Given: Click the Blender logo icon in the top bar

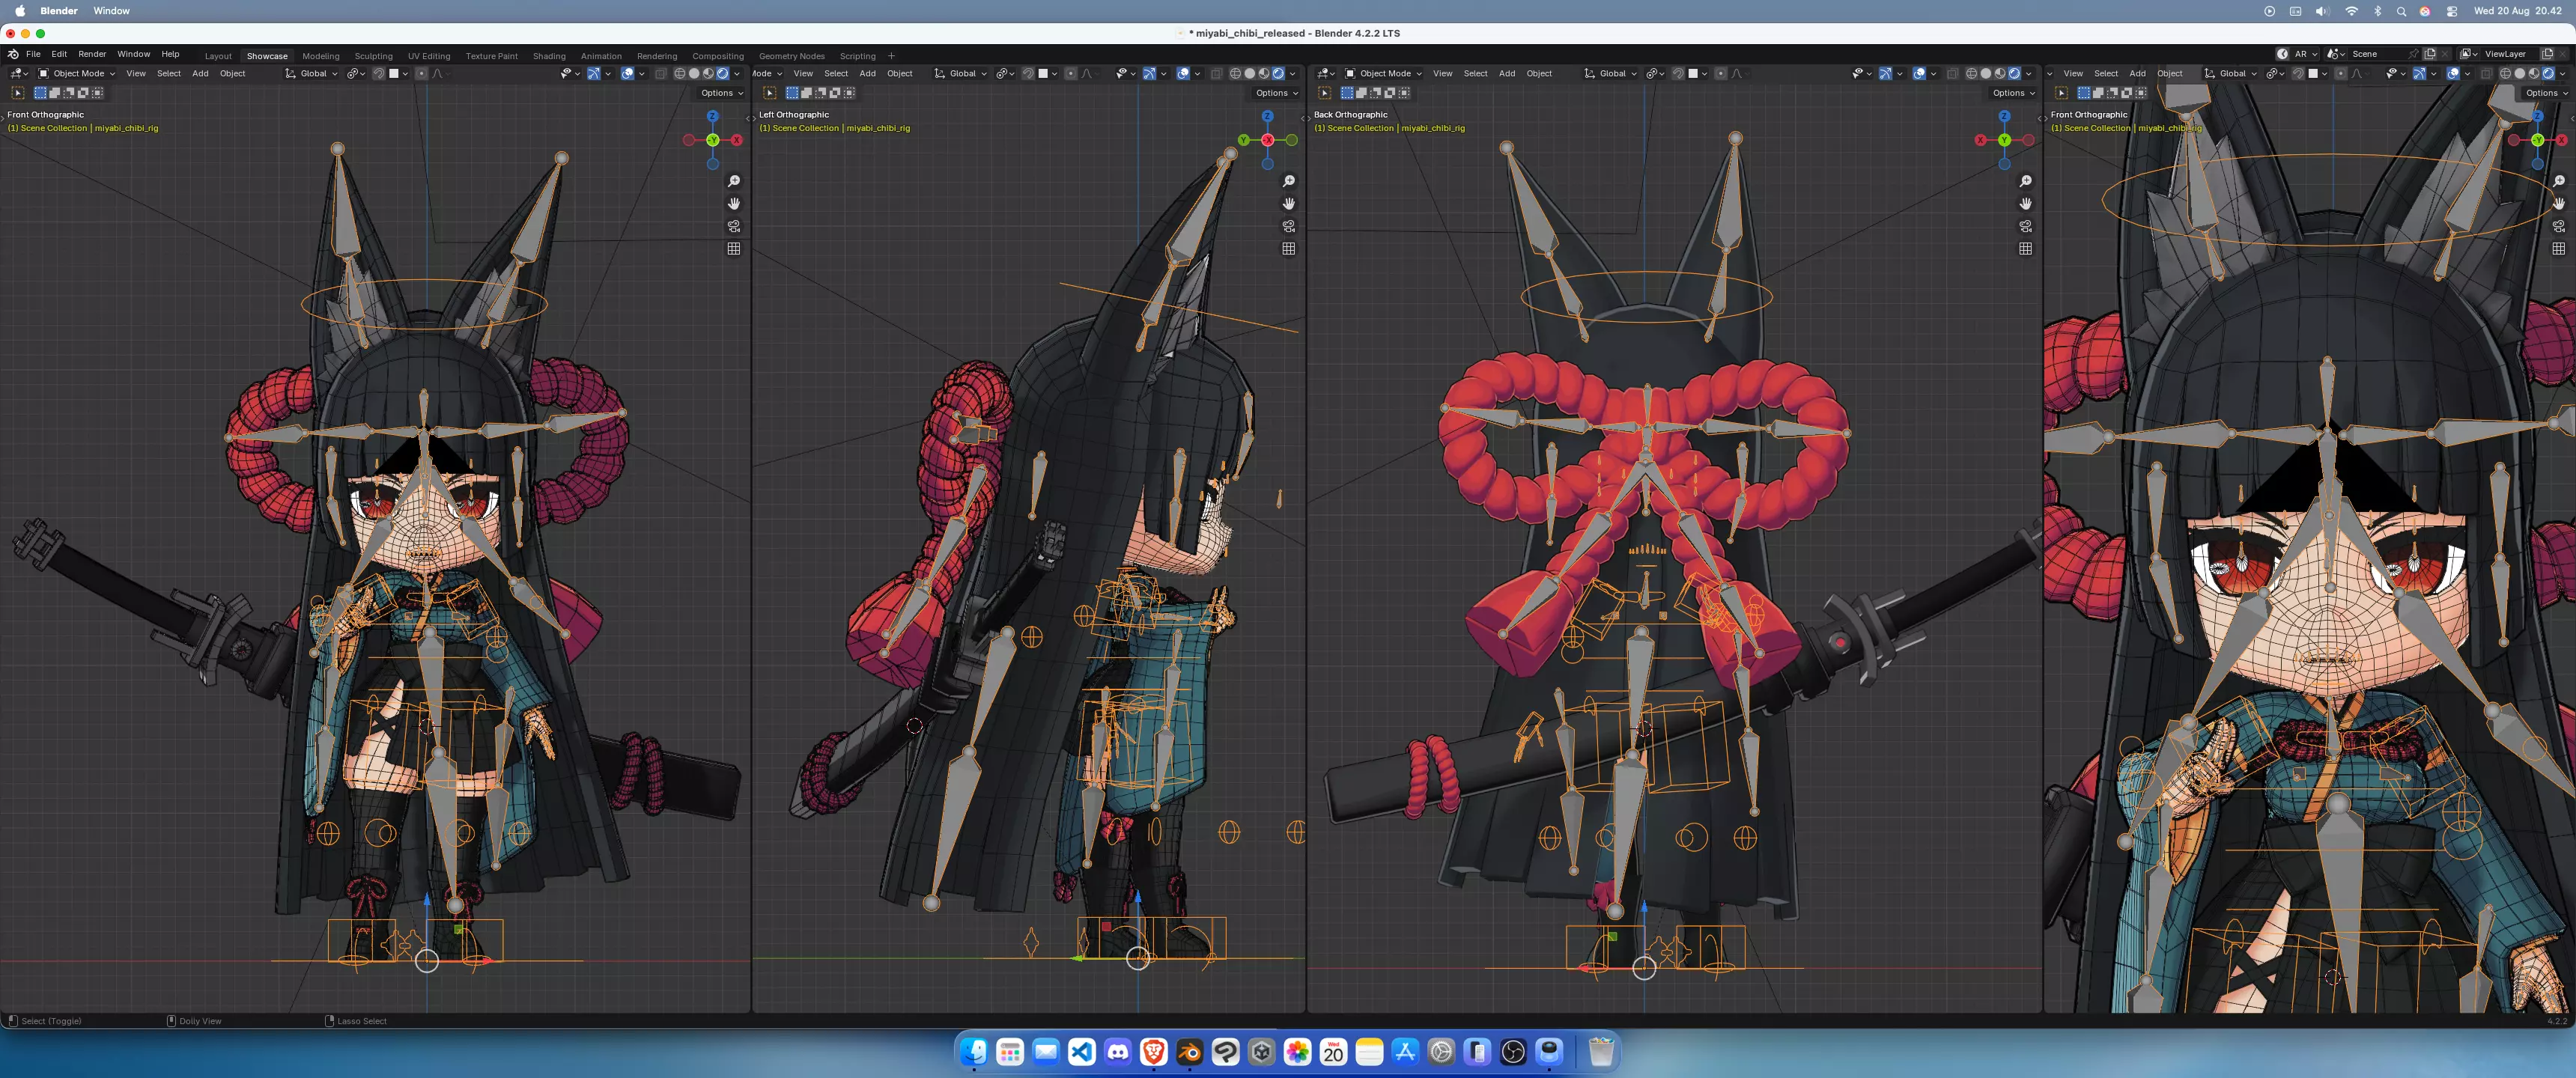Looking at the screenshot, I should (13, 54).
